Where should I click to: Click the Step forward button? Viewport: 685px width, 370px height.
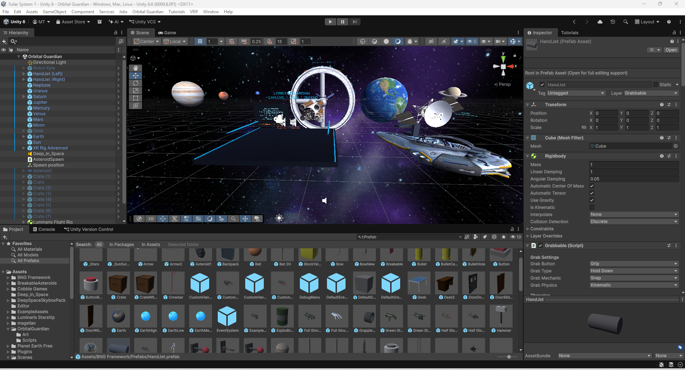(x=354, y=22)
